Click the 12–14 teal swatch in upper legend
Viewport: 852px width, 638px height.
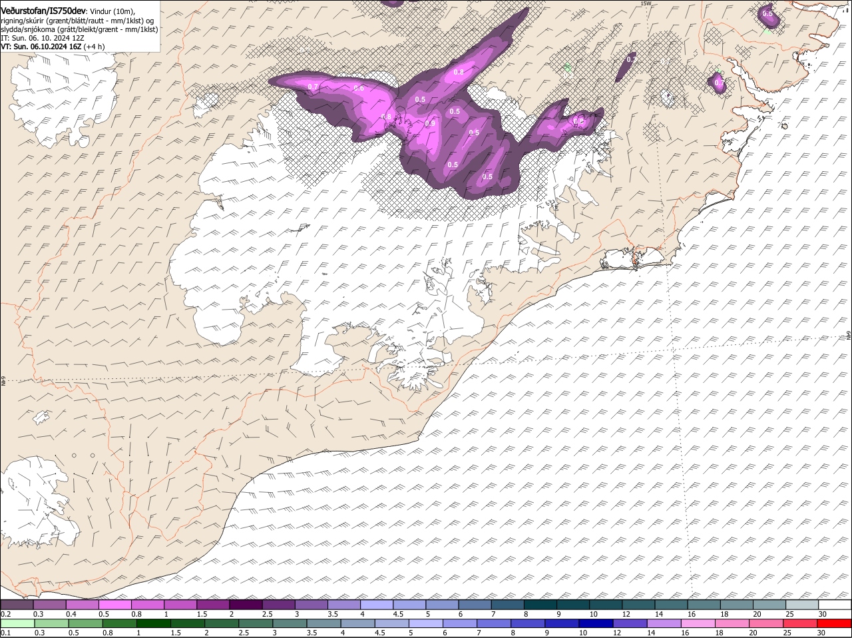coord(638,605)
